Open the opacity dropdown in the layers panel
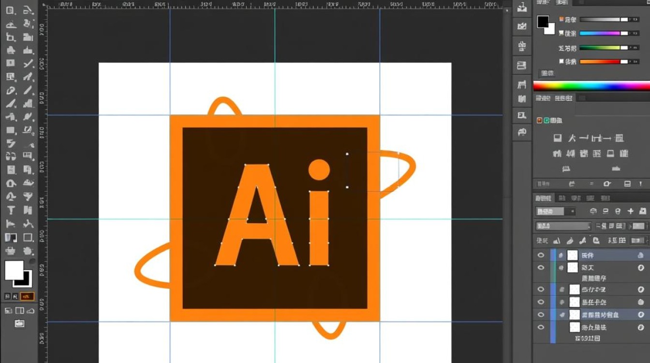 [x=639, y=226]
